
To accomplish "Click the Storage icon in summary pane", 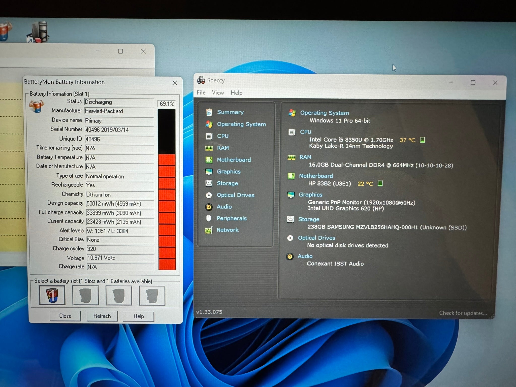I will point(291,219).
